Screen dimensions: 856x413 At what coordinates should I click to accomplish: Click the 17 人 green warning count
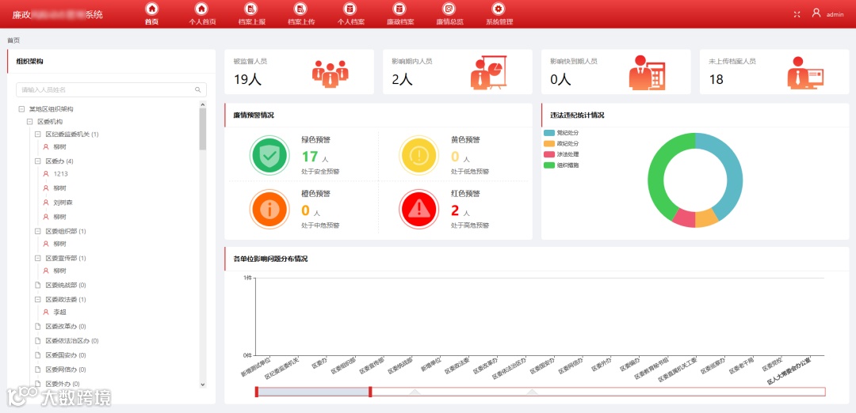pyautogui.click(x=315, y=157)
